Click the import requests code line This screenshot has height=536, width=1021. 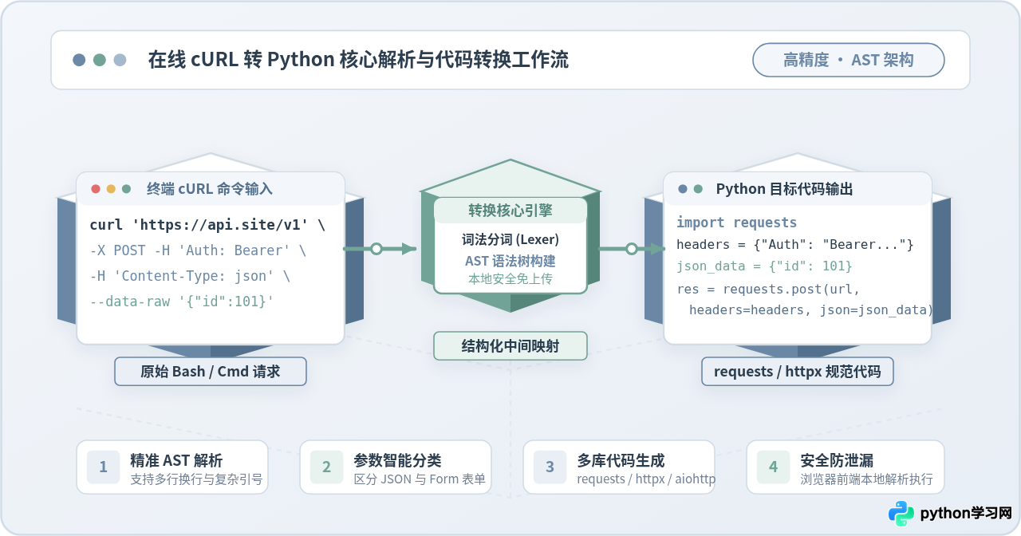[x=736, y=223]
